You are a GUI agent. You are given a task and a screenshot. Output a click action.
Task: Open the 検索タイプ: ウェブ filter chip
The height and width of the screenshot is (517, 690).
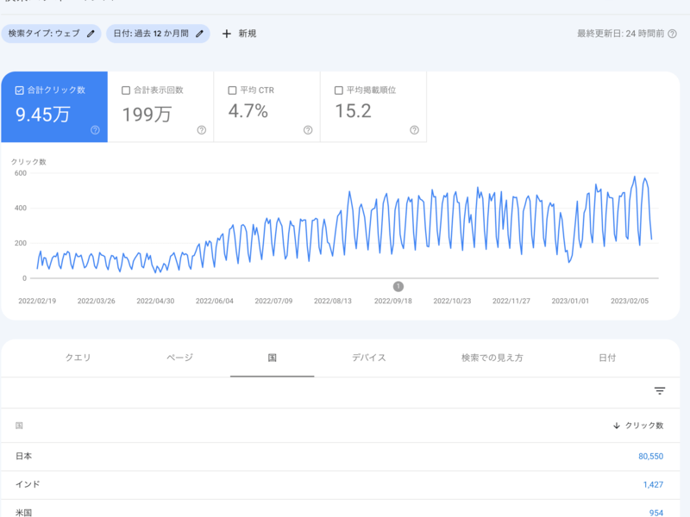coord(43,34)
